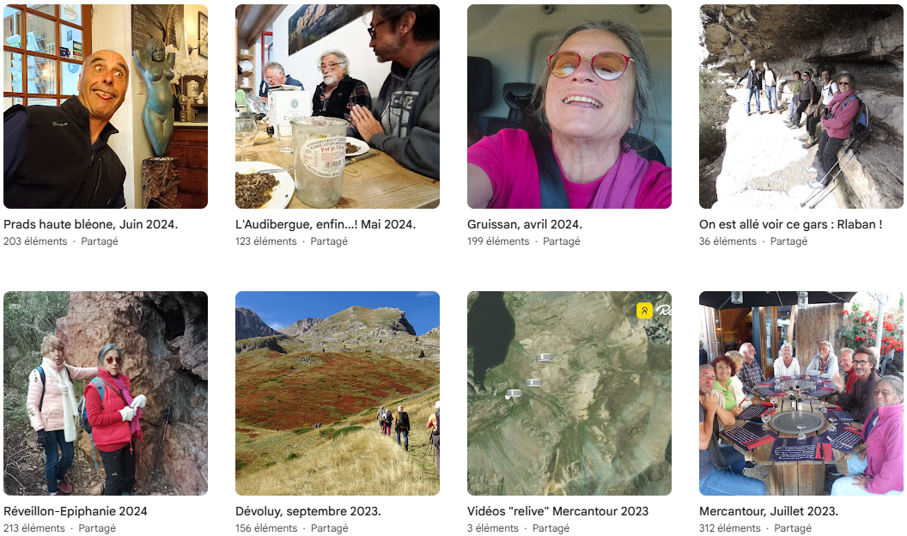907x536 pixels.
Task: Click the title "Réveillon-Epiphanie 2024"
Action: (x=76, y=511)
